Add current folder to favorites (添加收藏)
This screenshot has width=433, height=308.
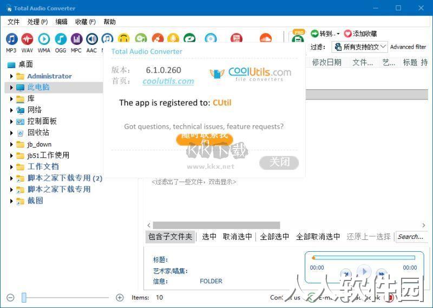[x=360, y=34]
